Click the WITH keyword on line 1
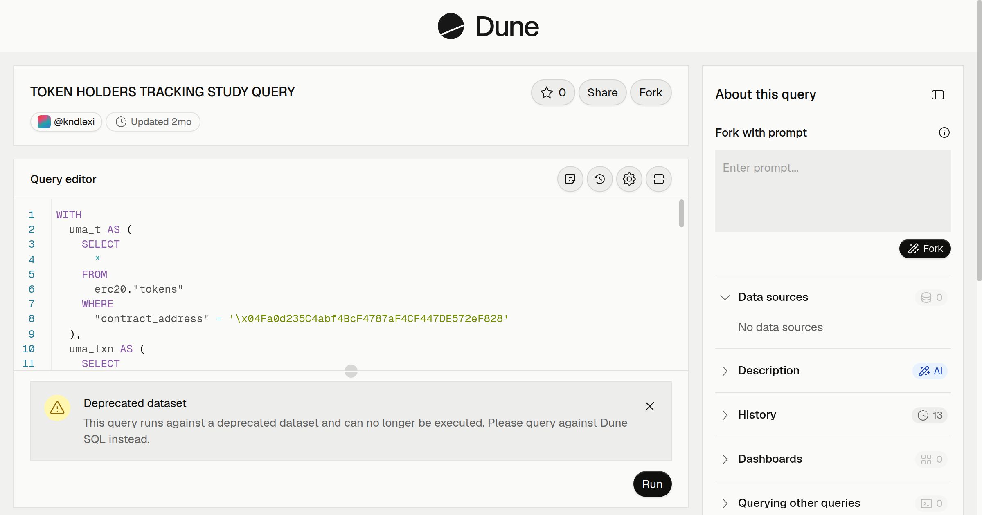Image resolution: width=982 pixels, height=515 pixels. [x=69, y=215]
